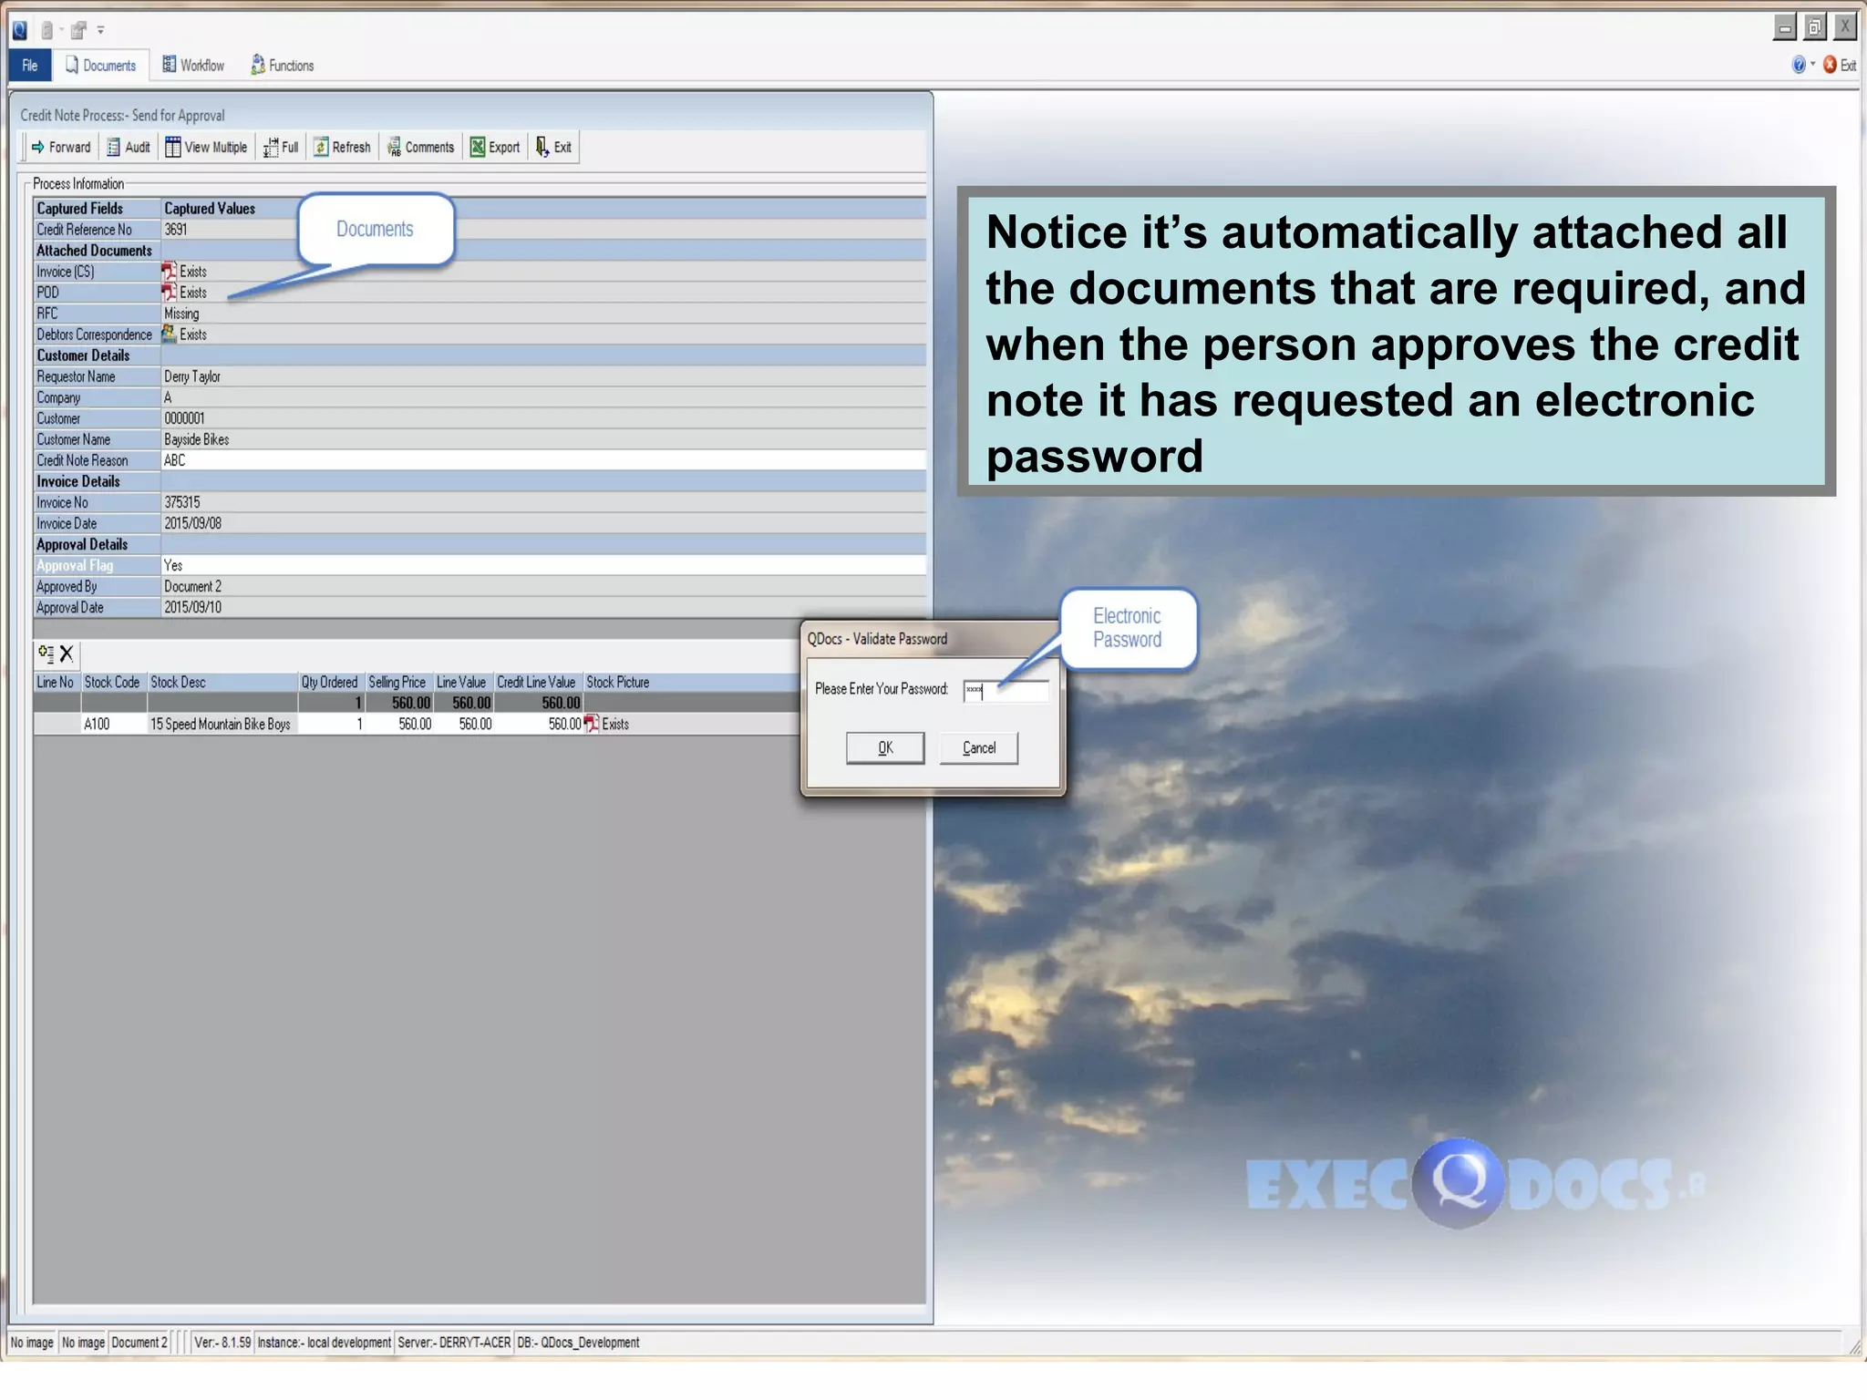Screen dimensions: 1867x1400
Task: Export using the Excel Export button
Action: [495, 148]
